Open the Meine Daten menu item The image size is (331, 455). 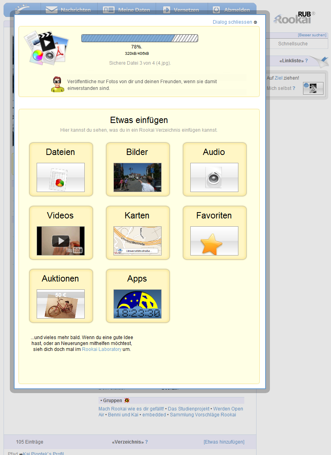[126, 10]
